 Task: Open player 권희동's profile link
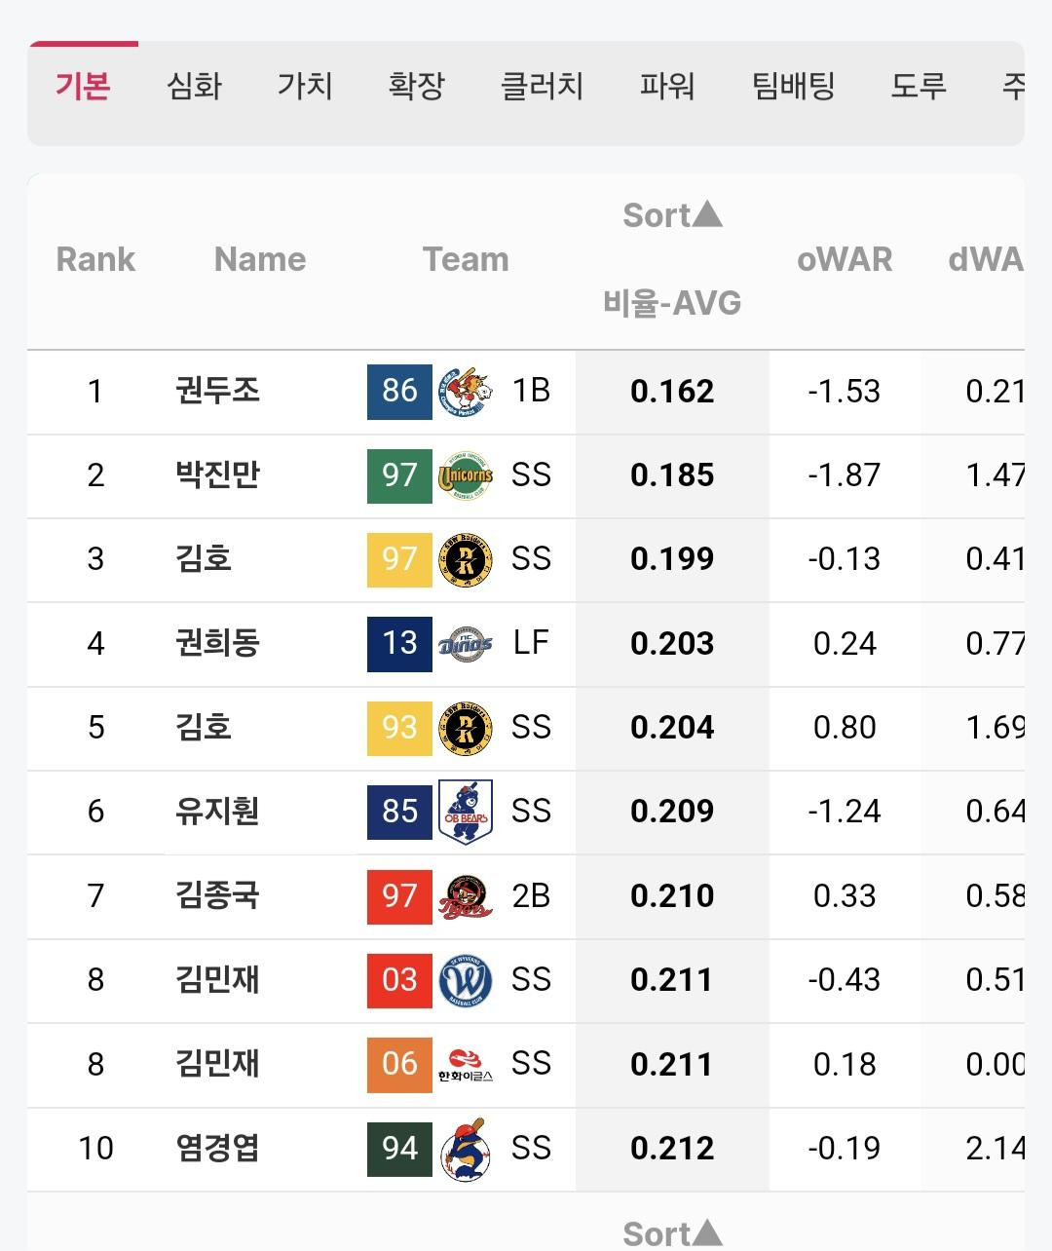217,644
